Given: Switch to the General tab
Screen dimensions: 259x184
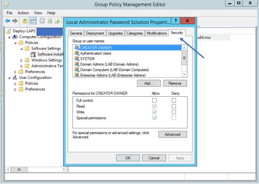Looking at the screenshot, I should (x=76, y=33).
